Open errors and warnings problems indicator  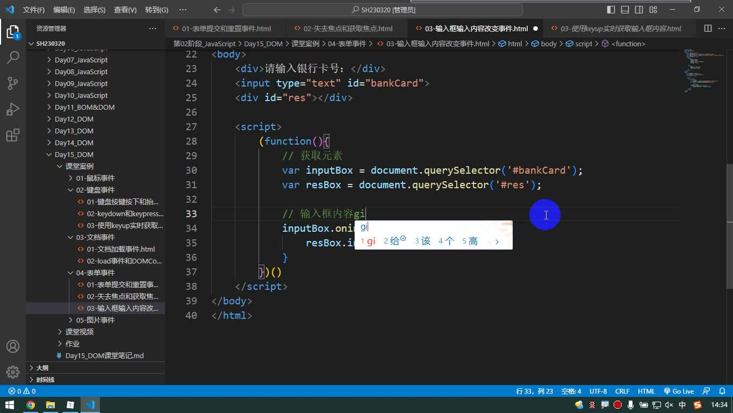tap(22, 391)
